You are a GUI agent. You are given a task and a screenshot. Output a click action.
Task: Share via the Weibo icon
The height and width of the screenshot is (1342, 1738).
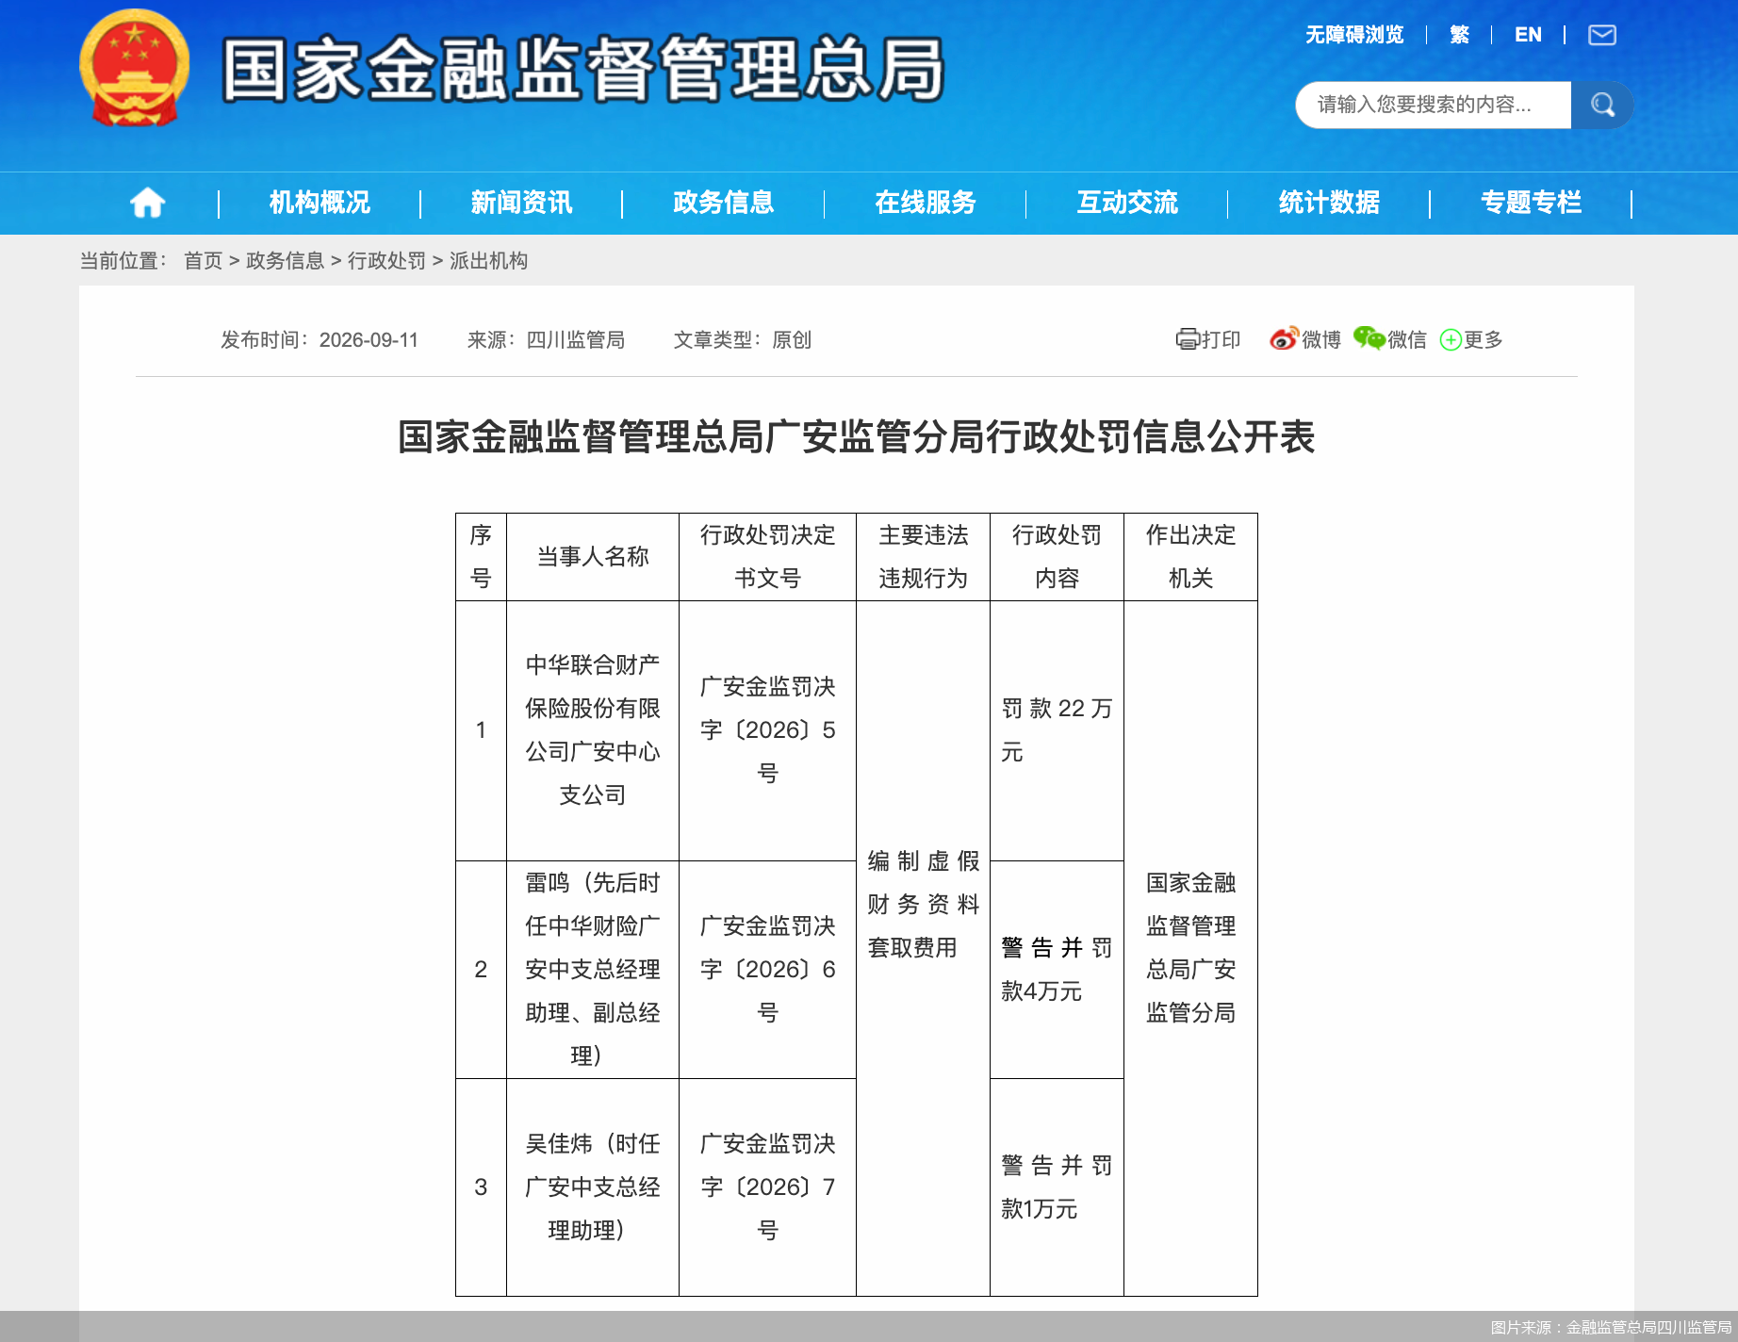click(1283, 339)
